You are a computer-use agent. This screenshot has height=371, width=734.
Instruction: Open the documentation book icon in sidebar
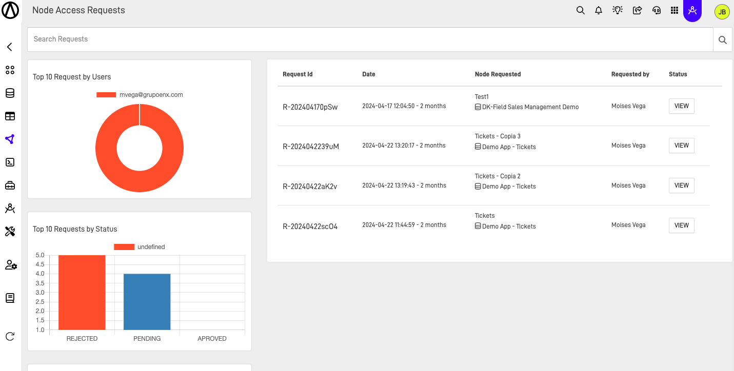tap(10, 298)
